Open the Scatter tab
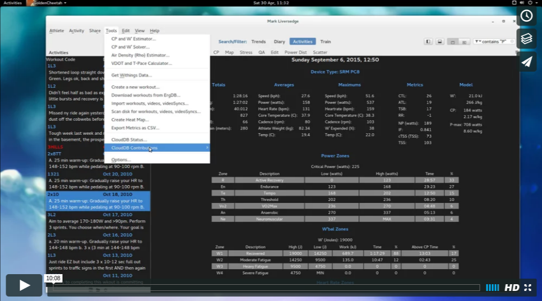This screenshot has width=542, height=301. click(x=319, y=53)
